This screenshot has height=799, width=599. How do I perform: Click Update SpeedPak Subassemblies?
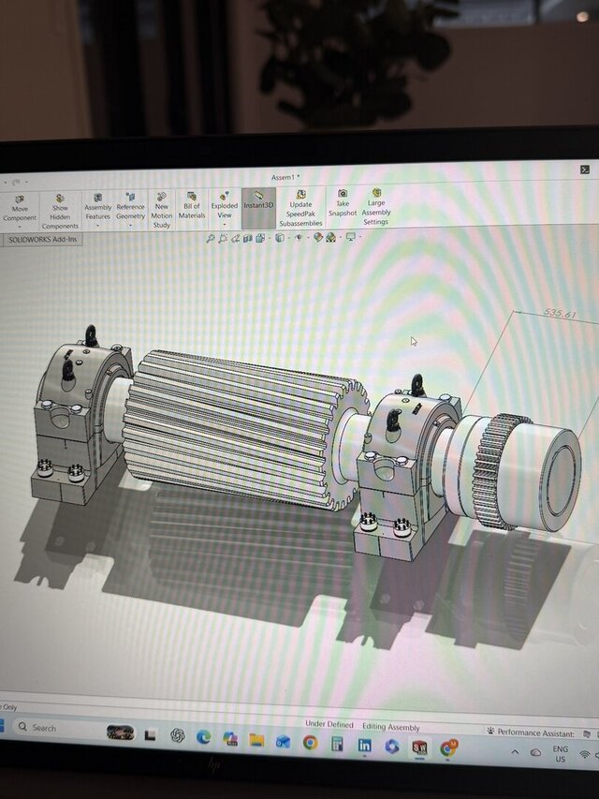300,208
